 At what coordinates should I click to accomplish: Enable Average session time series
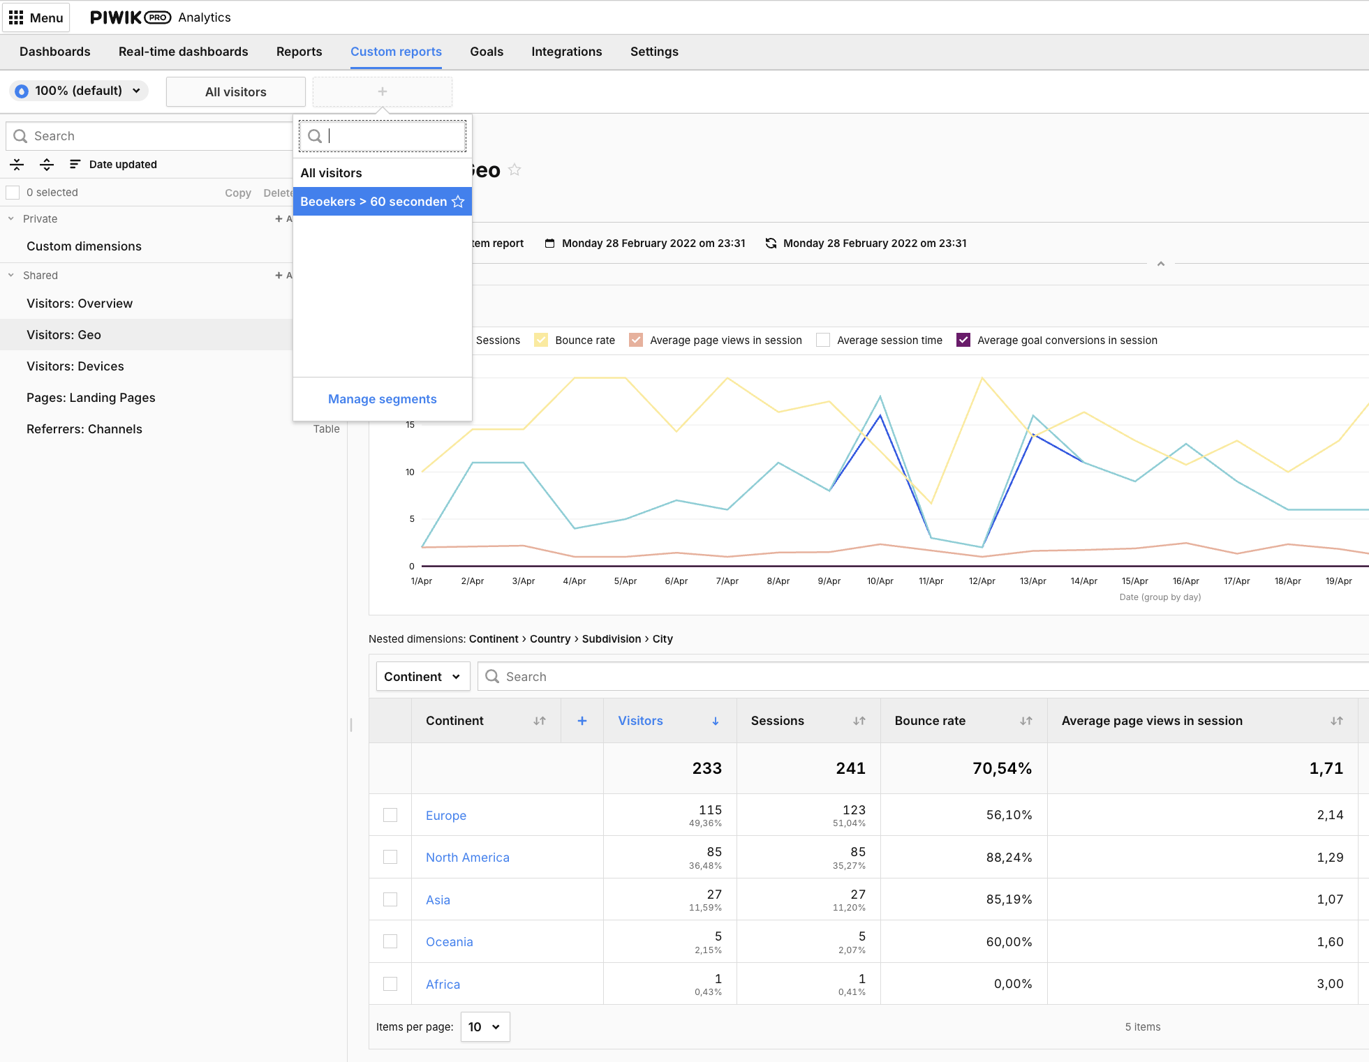823,341
